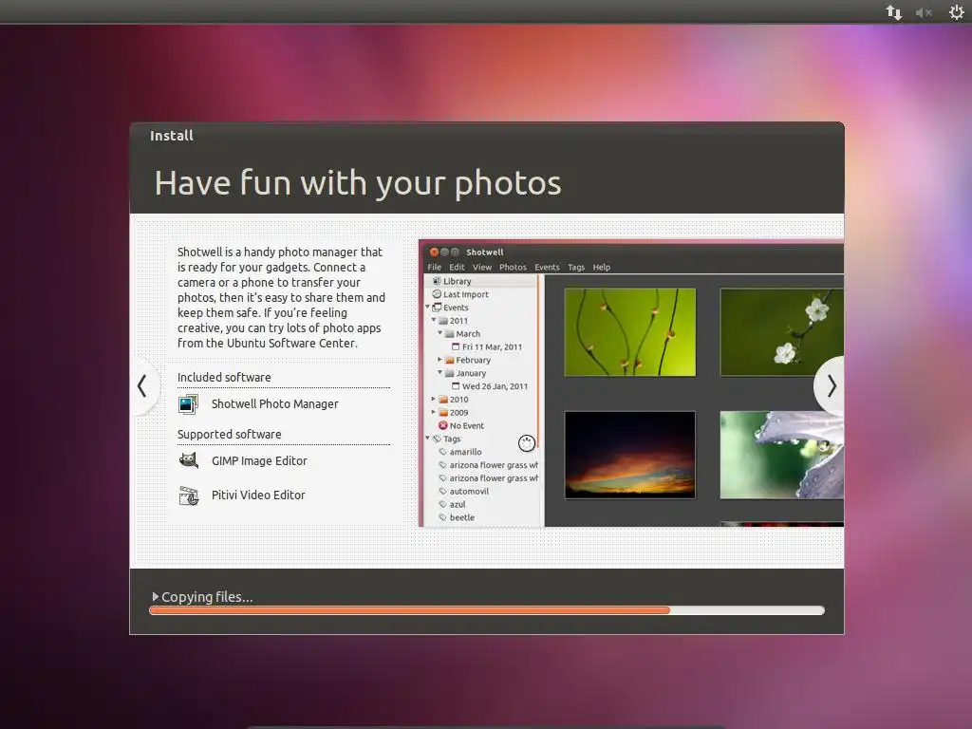Screen dimensions: 972x729
Task: Click the Pitivi Video Editor icon
Action: pyautogui.click(x=189, y=495)
